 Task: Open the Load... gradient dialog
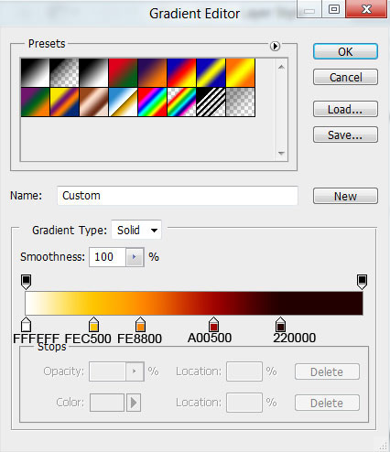pos(345,109)
